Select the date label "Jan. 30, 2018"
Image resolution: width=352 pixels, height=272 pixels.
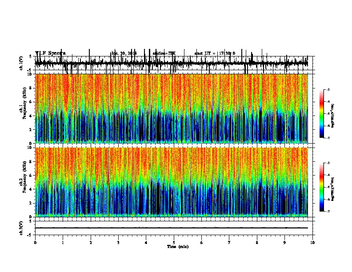tap(124, 53)
